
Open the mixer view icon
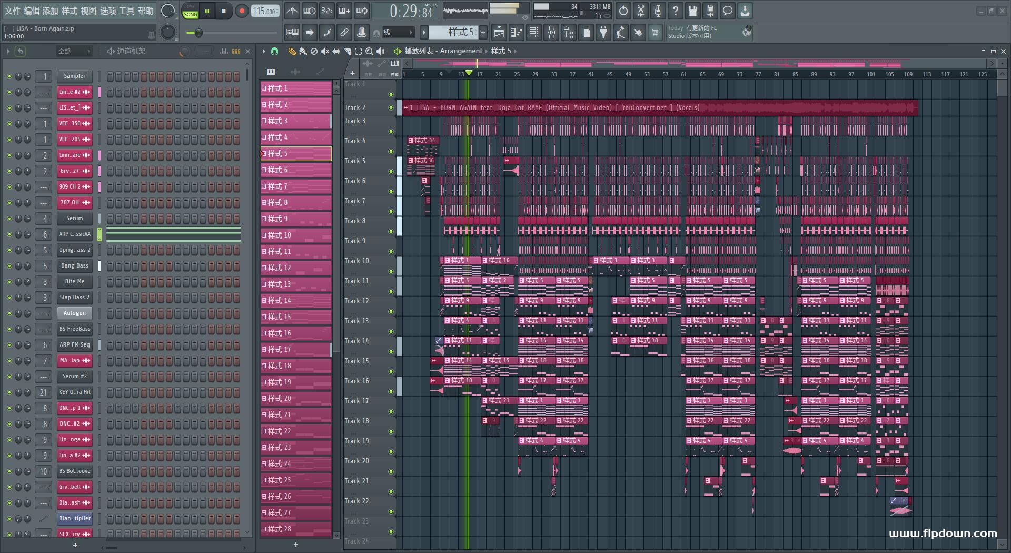click(x=551, y=33)
